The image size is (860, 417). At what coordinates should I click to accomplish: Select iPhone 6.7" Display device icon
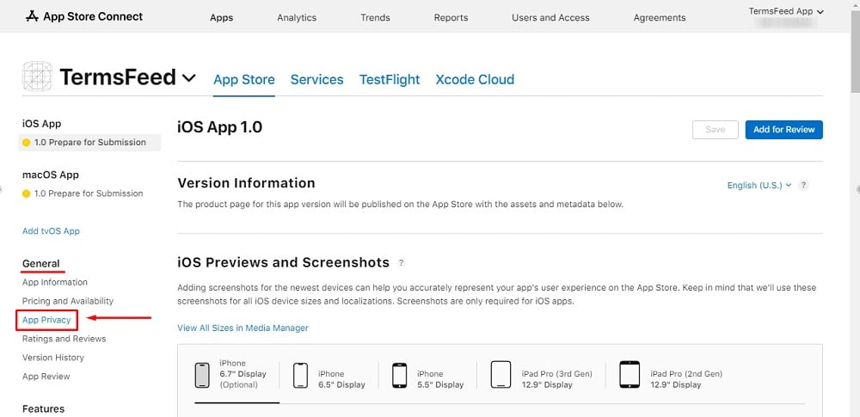pos(202,375)
